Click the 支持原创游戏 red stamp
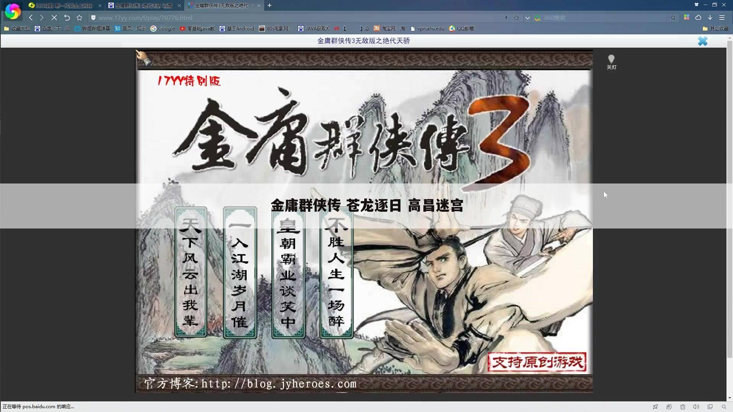Screen dimensions: 733x412 pos(537,362)
